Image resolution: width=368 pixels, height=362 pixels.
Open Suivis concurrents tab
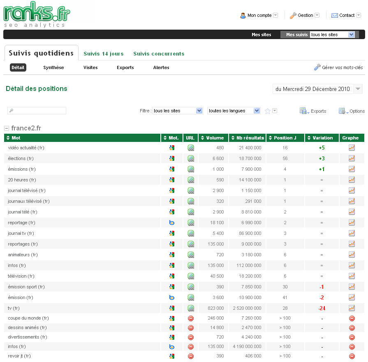pyautogui.click(x=159, y=53)
